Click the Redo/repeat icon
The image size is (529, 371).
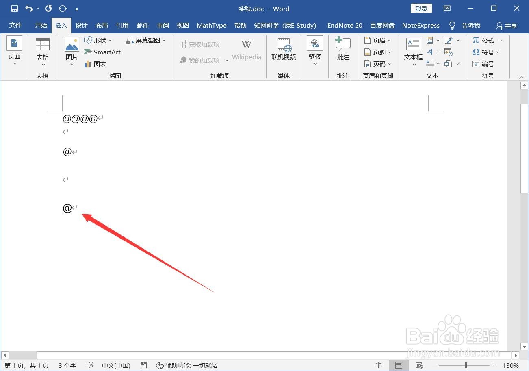point(49,9)
